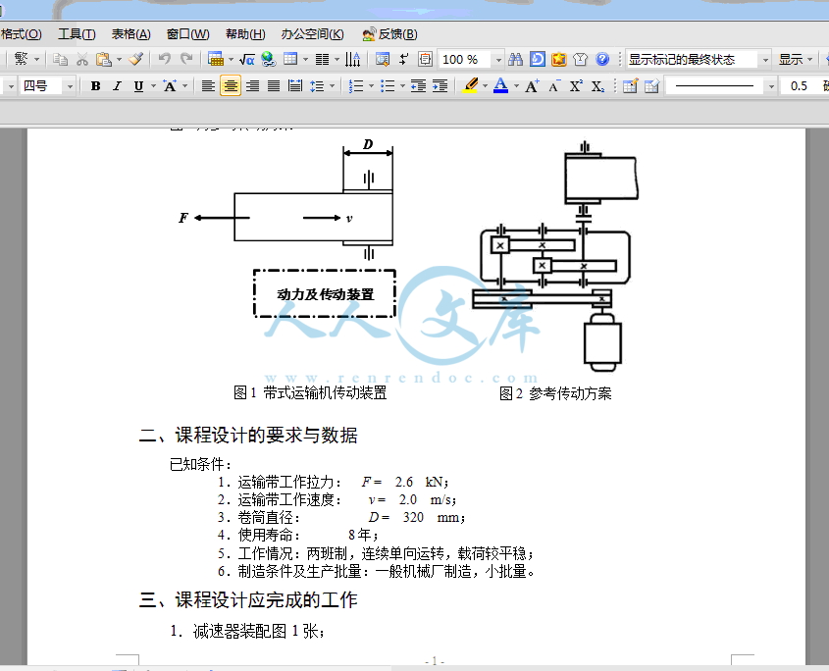Toggle Underline formatting
Screen dimensions: 829x671
click(x=138, y=86)
